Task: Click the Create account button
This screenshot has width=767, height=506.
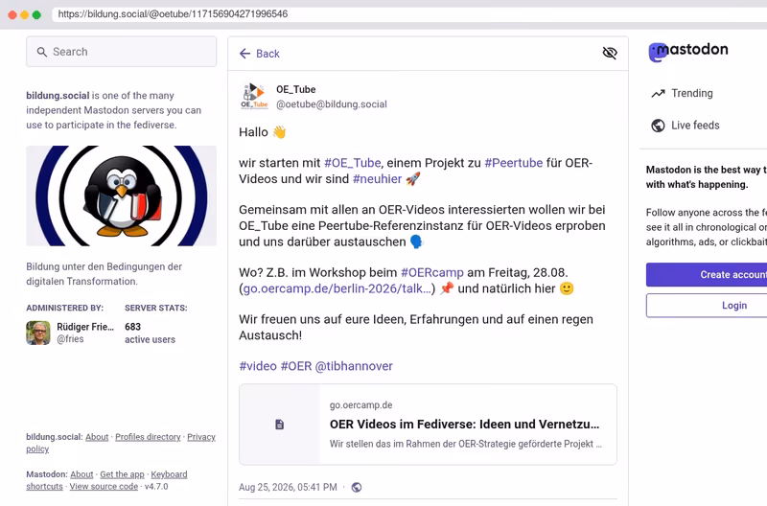Action: [x=707, y=275]
